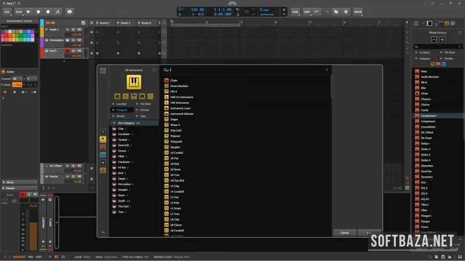Click the Polymer device icon in list
The width and height of the screenshot is (465, 261).
[x=166, y=136]
